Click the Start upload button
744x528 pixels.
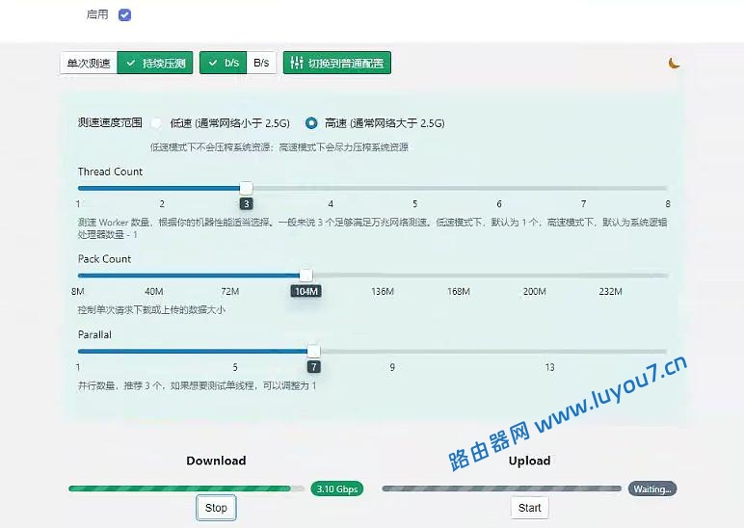click(x=529, y=508)
